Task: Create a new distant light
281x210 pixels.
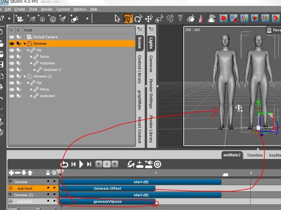Action: tap(31, 19)
